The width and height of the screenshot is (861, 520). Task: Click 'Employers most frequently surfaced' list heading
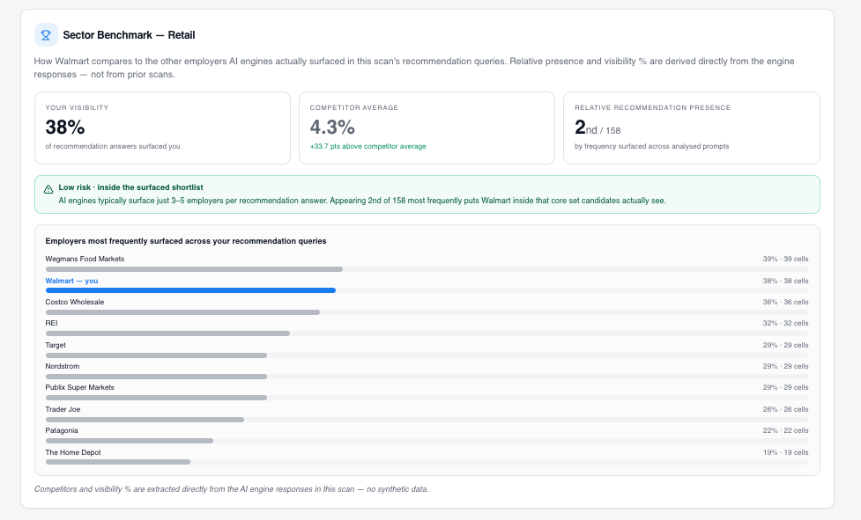[186, 241]
